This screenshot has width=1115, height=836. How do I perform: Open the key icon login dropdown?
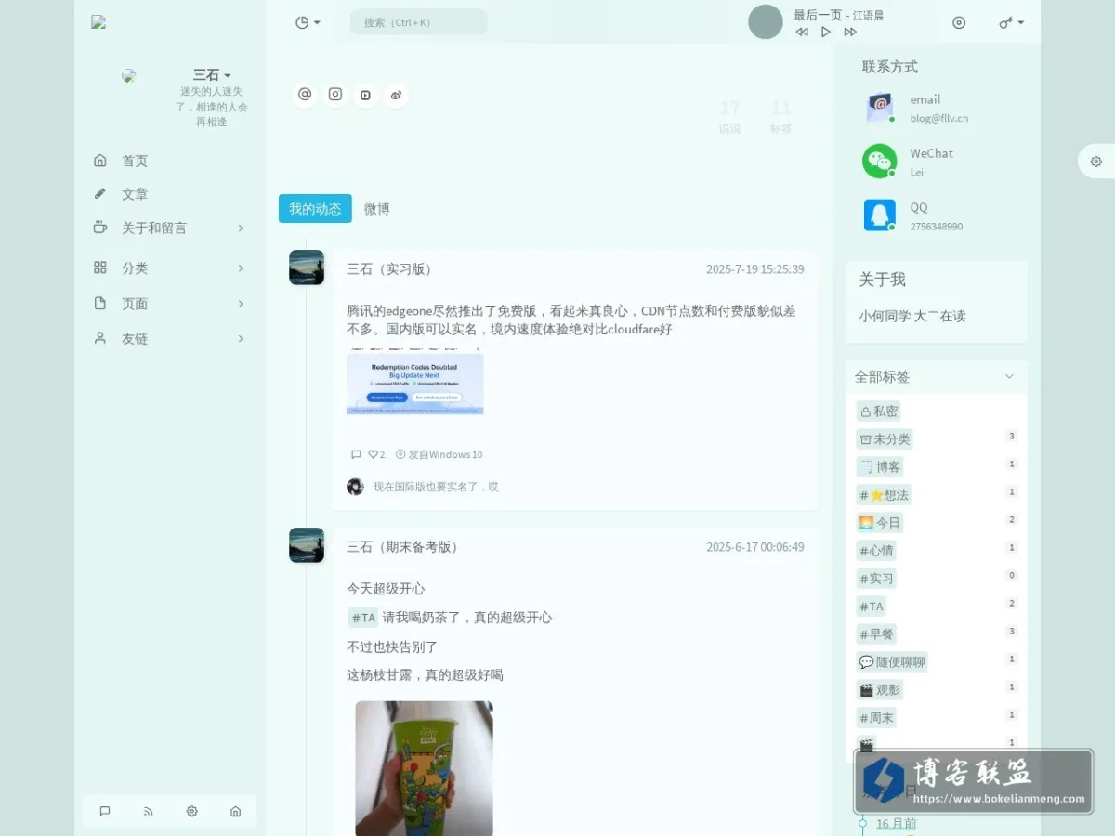click(x=1012, y=22)
